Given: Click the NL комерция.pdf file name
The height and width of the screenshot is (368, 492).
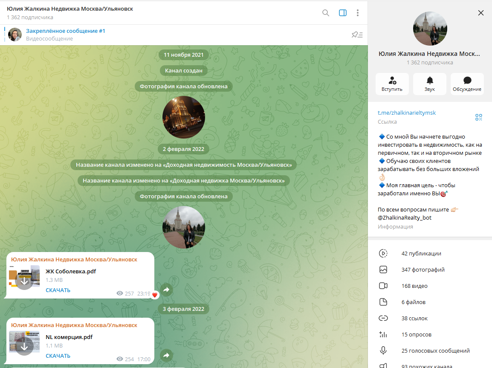Looking at the screenshot, I should tap(69, 337).
